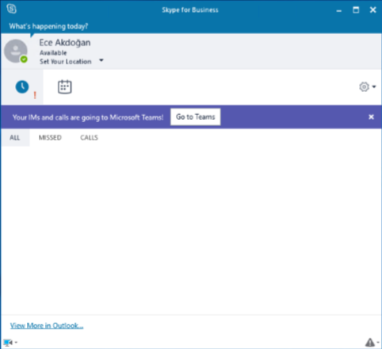Click Ece Akdoğan's profile picture
This screenshot has width=382, height=349.
(16, 51)
